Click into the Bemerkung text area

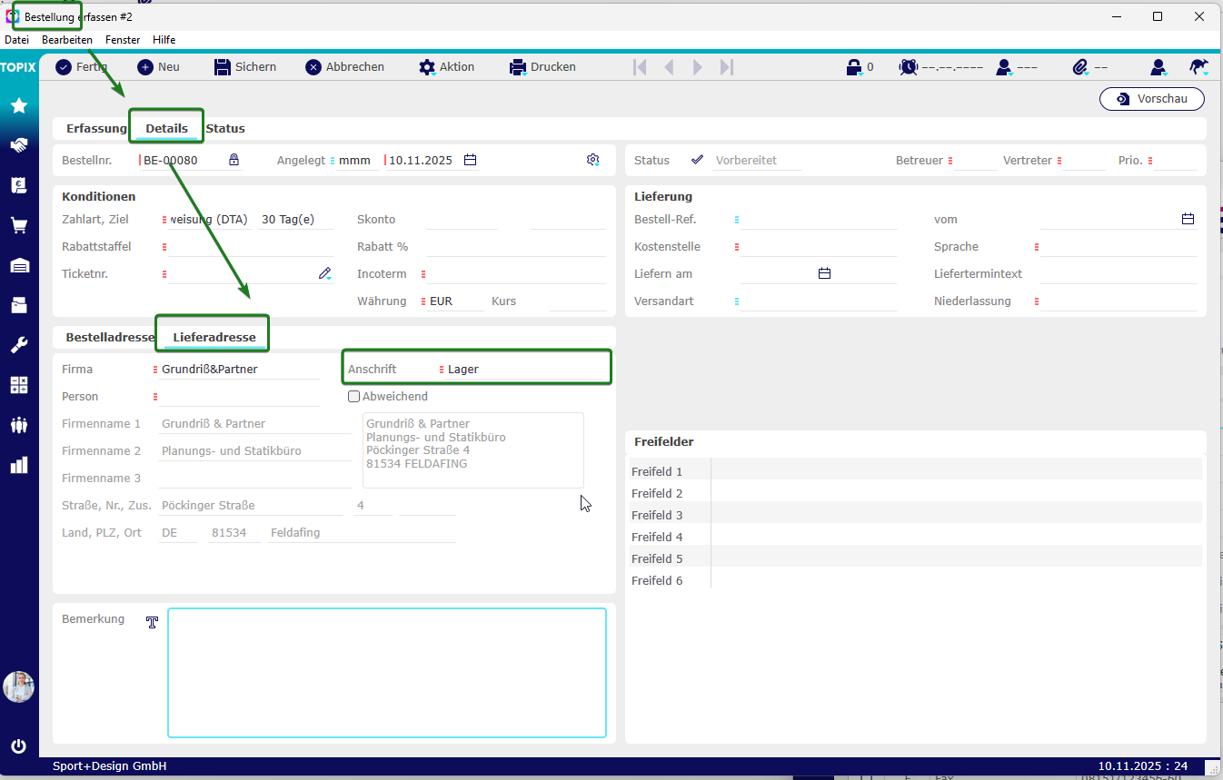387,672
